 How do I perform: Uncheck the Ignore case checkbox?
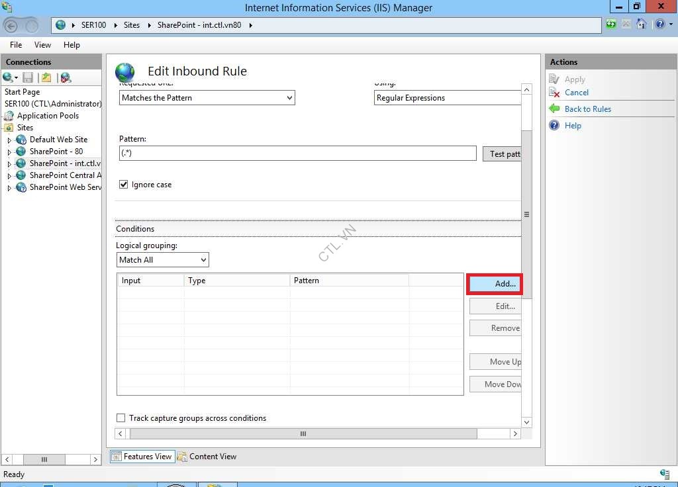pos(123,185)
